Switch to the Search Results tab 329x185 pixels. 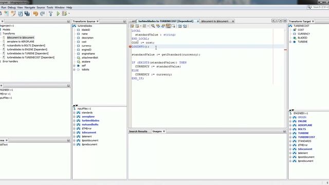(138, 132)
